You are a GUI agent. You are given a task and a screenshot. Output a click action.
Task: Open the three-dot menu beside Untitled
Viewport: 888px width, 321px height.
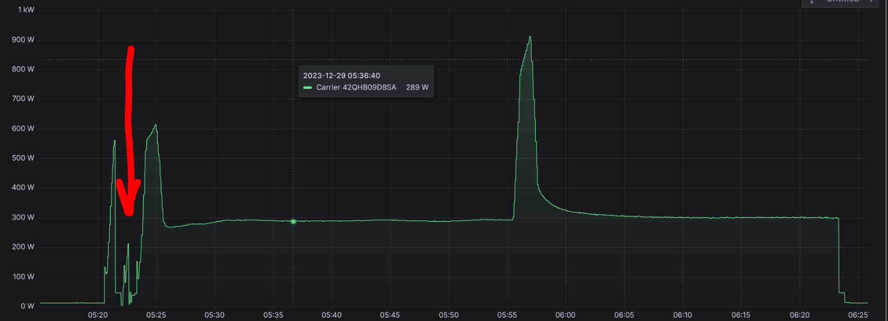coord(871,2)
